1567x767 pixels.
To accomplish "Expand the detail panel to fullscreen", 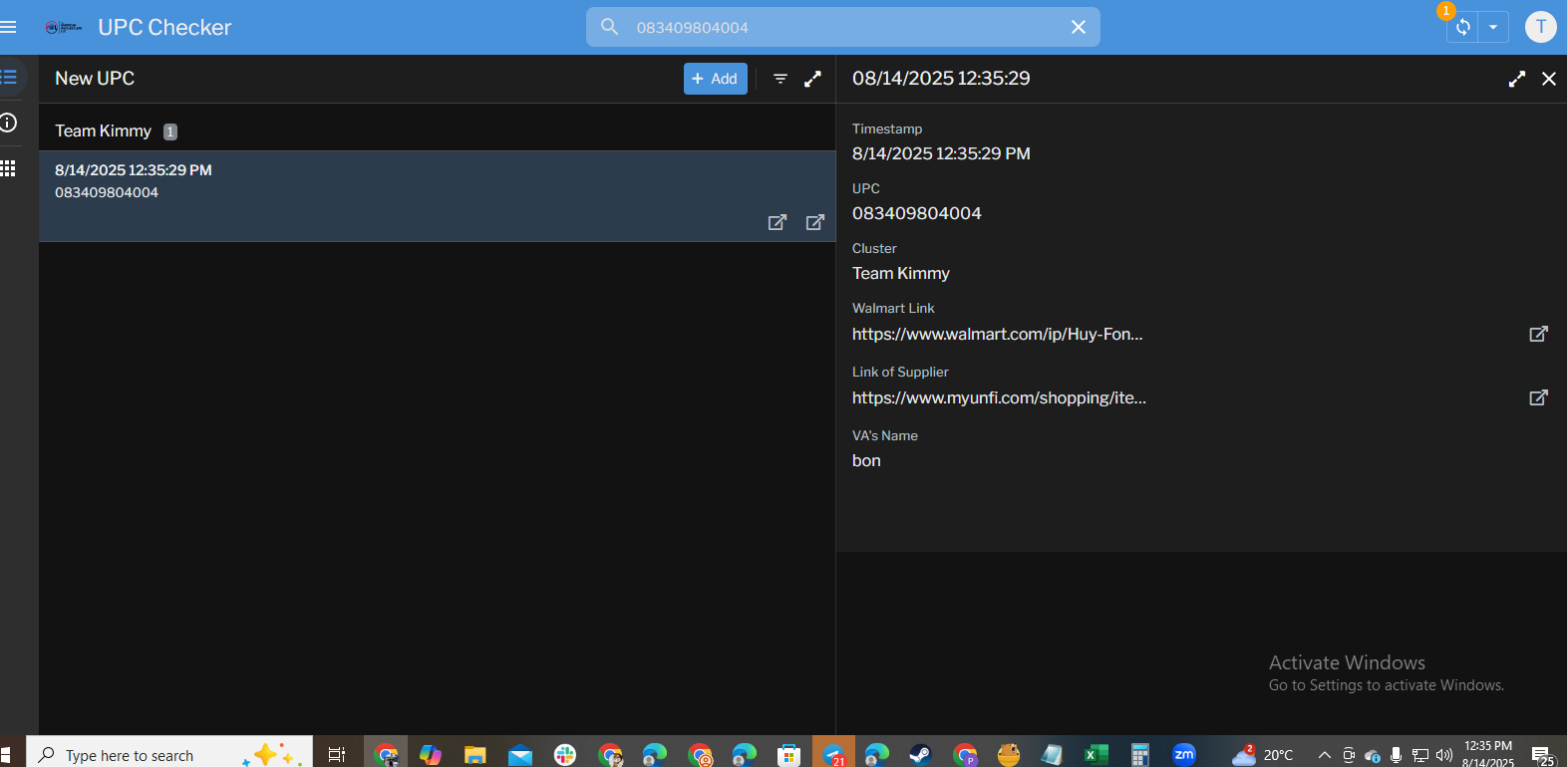I will tap(1517, 79).
